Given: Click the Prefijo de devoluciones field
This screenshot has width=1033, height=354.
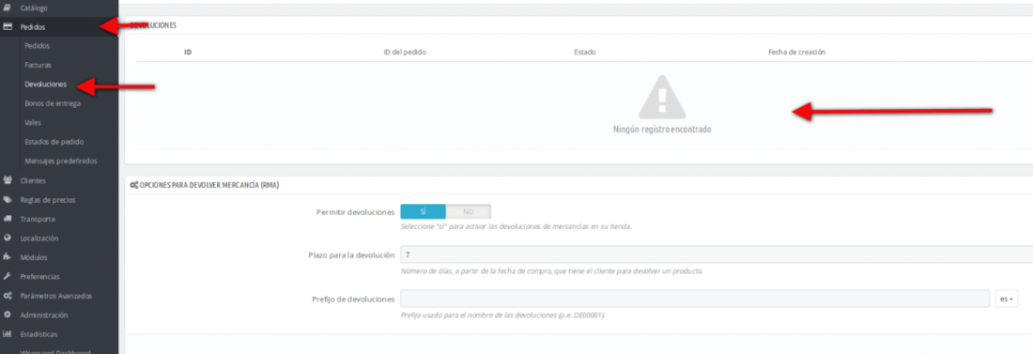Looking at the screenshot, I should point(695,299).
